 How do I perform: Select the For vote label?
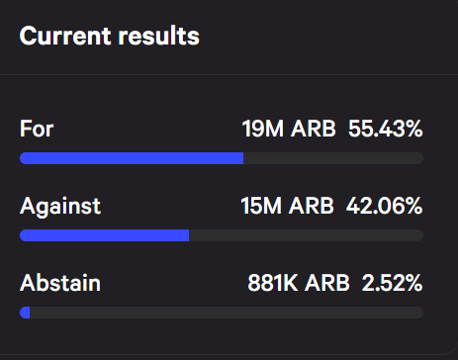pos(37,129)
